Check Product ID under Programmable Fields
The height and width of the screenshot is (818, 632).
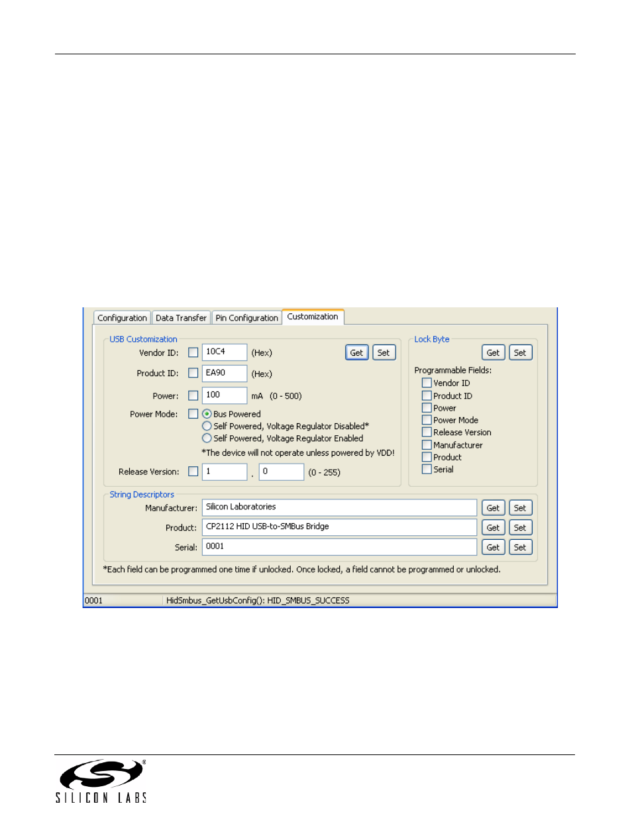click(x=427, y=395)
